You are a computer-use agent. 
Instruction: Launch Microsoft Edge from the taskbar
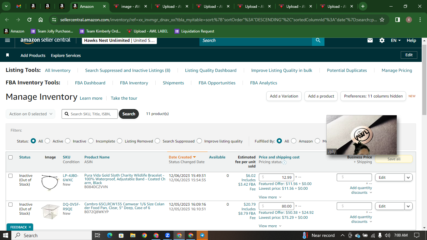[x=109, y=235]
